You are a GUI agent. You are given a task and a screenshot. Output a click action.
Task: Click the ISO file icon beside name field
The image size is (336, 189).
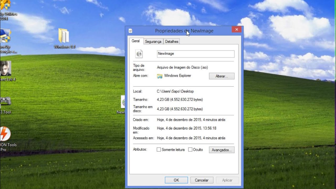139,54
